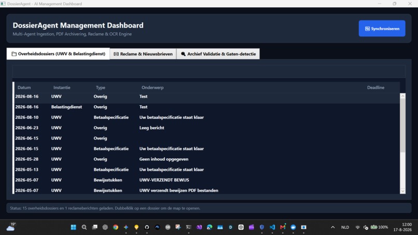Open the white square ChatGPT icon
This screenshot has width=418, height=235.
[241, 227]
